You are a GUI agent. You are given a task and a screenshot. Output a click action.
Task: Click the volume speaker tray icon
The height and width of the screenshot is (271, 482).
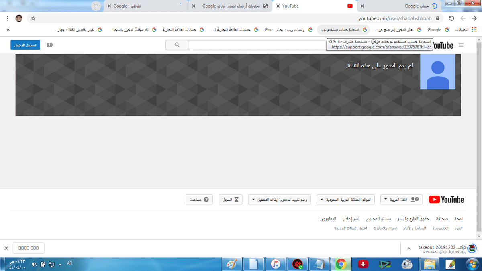pyautogui.click(x=35, y=264)
